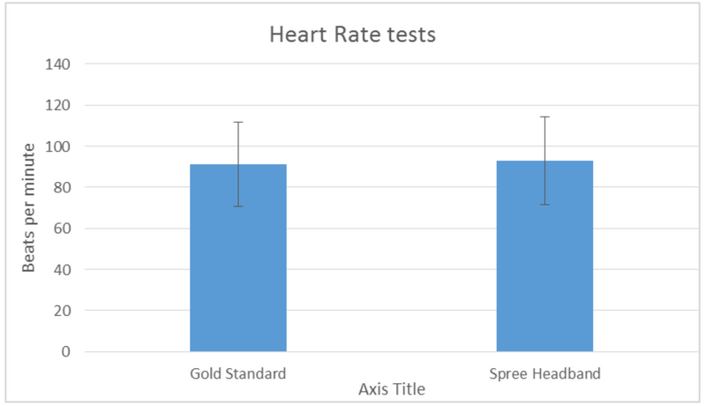Click the Gold Standard blue bar
The image size is (706, 406).
point(238,265)
